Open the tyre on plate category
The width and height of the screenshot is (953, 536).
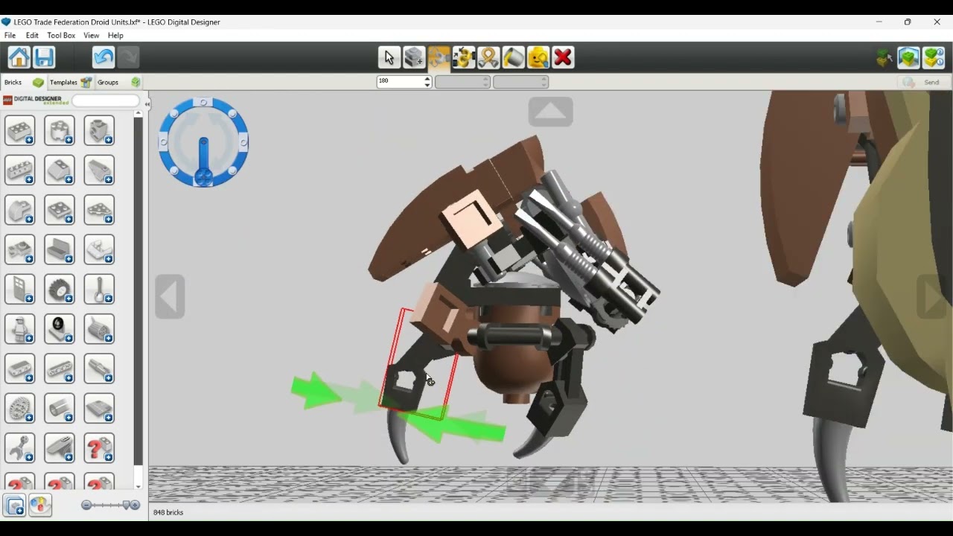pos(60,328)
